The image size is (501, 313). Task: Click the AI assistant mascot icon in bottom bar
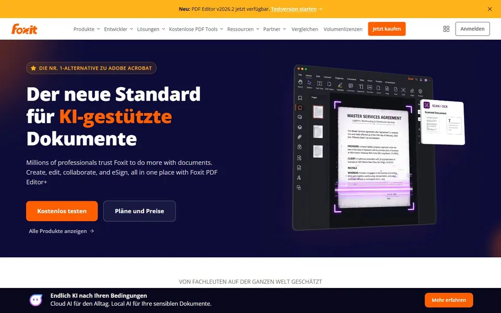pos(36,300)
